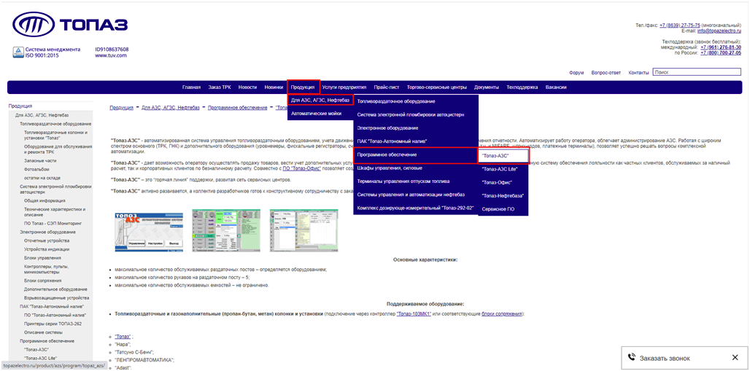Open the Контакты link
The width and height of the screenshot is (750, 371).
[x=638, y=73]
